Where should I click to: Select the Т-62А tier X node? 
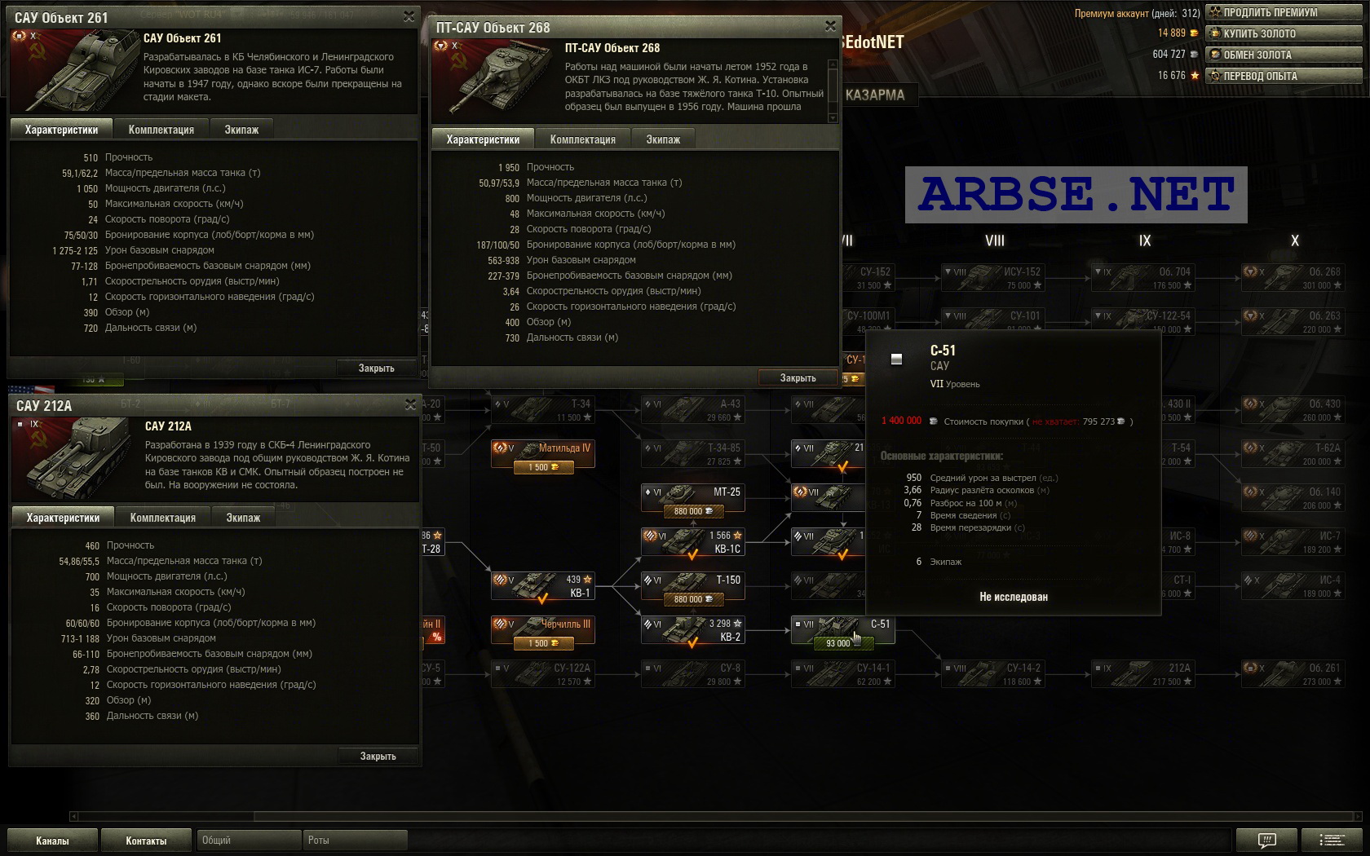[x=1293, y=454]
